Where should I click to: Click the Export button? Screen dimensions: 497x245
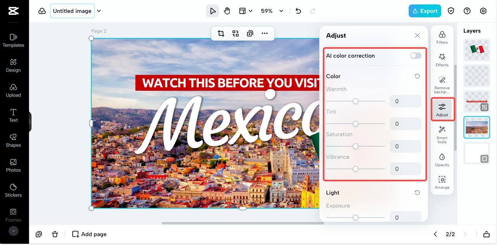click(425, 11)
